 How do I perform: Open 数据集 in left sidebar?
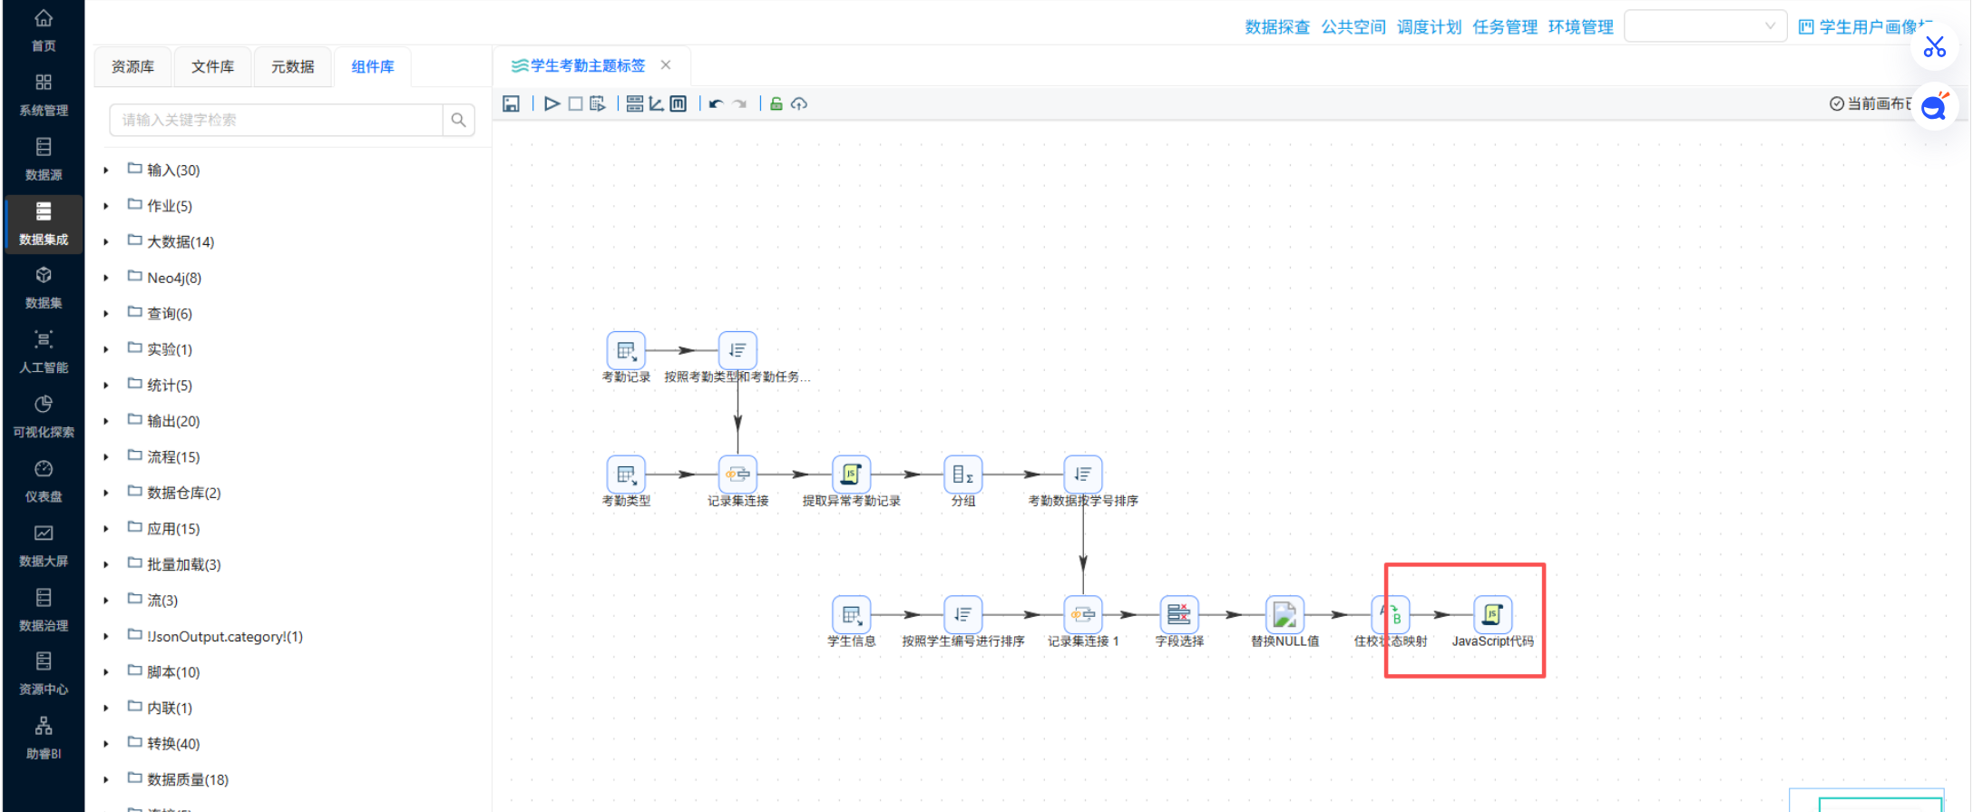44,288
